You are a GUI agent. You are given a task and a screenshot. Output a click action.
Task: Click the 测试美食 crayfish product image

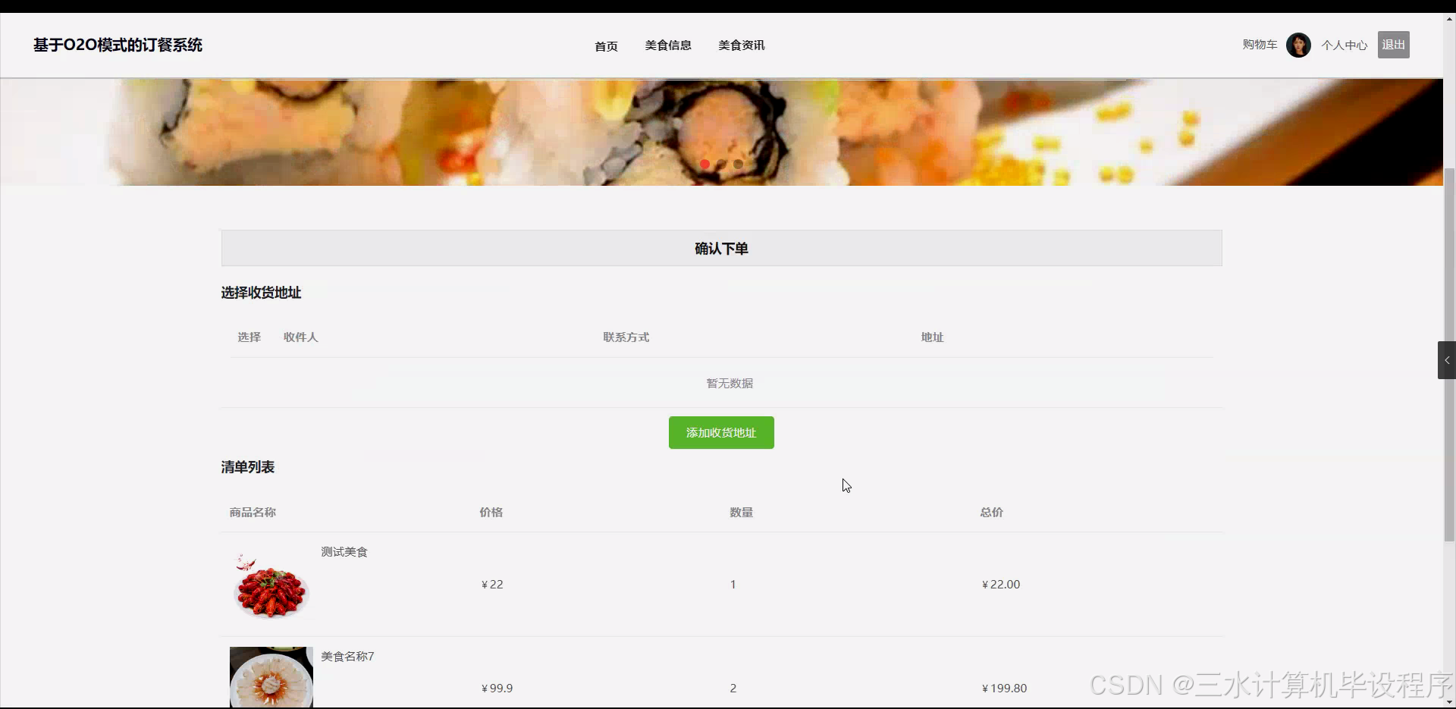click(271, 584)
